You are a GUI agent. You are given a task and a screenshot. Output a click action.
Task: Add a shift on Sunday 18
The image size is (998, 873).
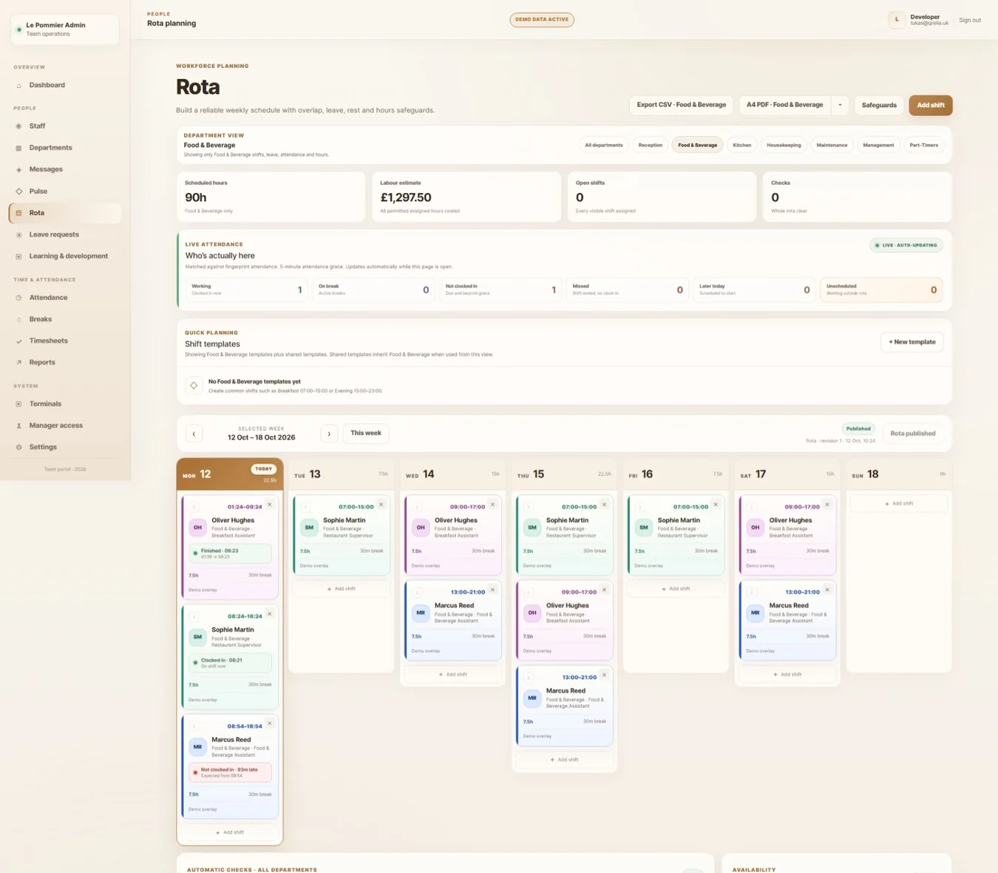(x=898, y=503)
